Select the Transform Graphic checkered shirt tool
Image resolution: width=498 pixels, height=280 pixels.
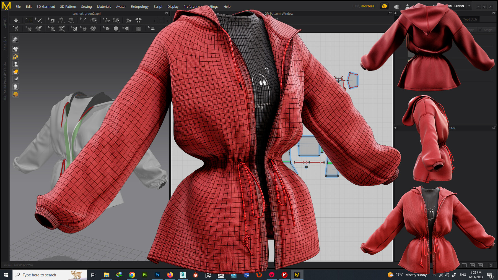click(84, 28)
